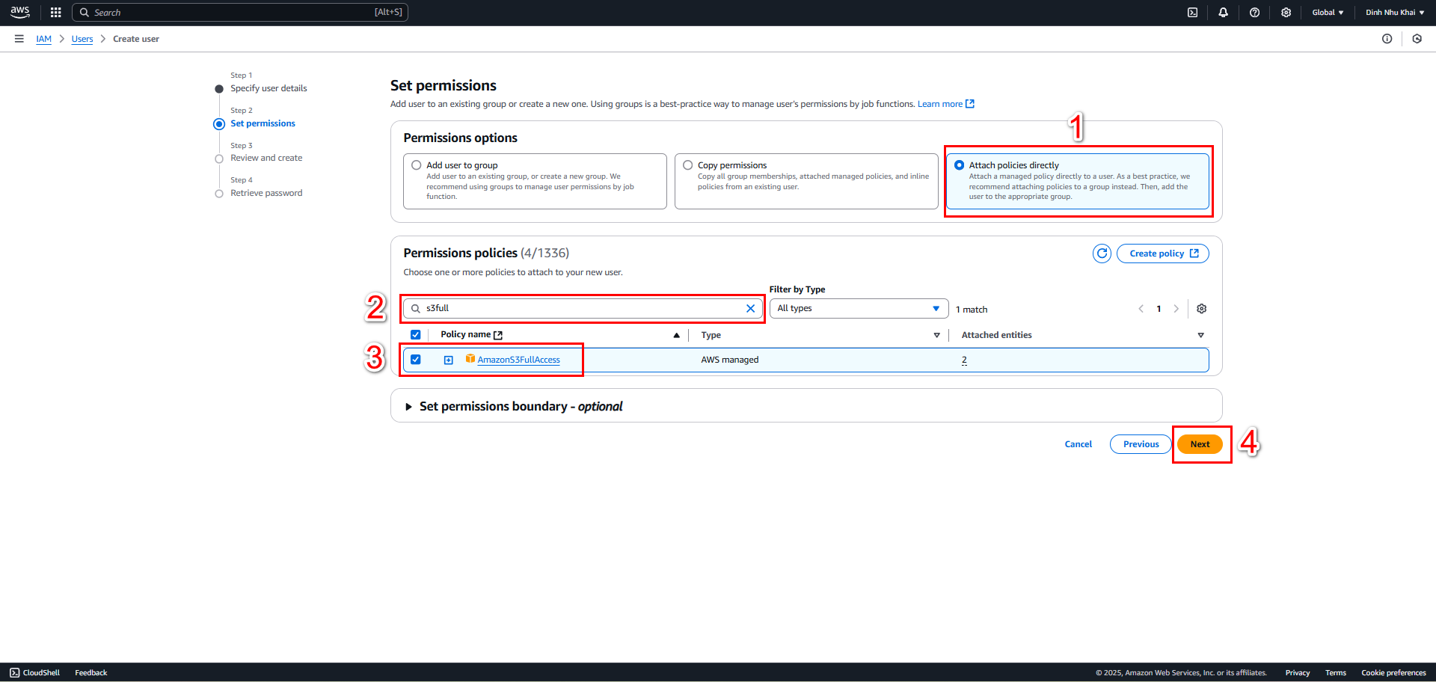
Task: Launch CloudShell from the top bar icon
Action: tap(1193, 13)
